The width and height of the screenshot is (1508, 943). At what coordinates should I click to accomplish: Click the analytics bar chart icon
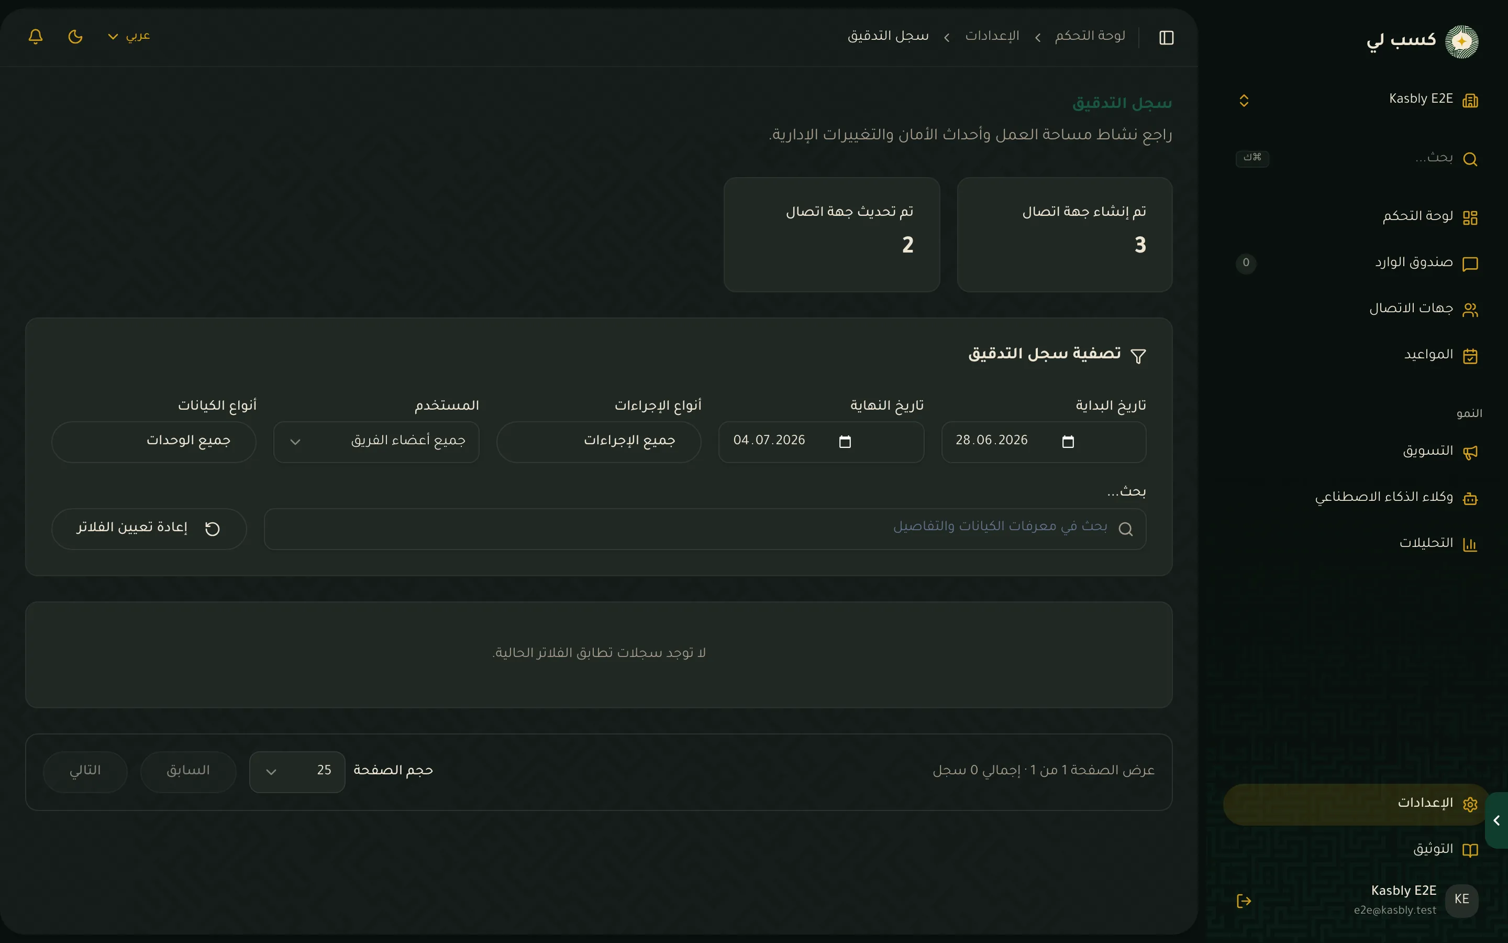click(1470, 544)
